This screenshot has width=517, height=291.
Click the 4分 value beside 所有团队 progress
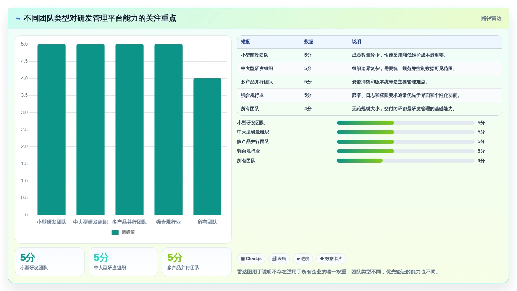(481, 161)
